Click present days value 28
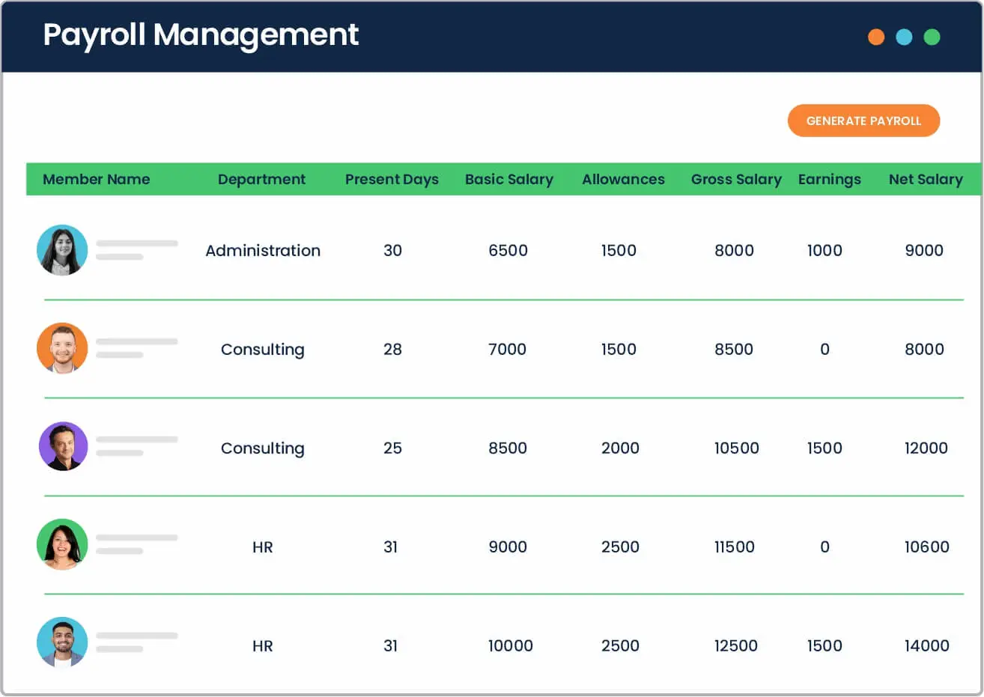 392,350
